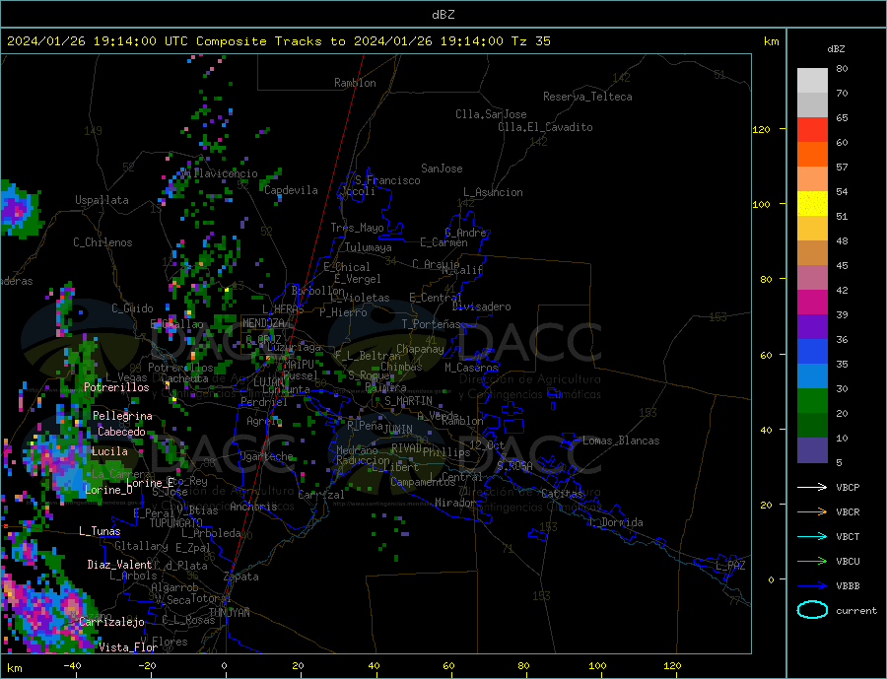Click the 'Uspallata' map label
The width and height of the screenshot is (887, 679).
point(102,200)
